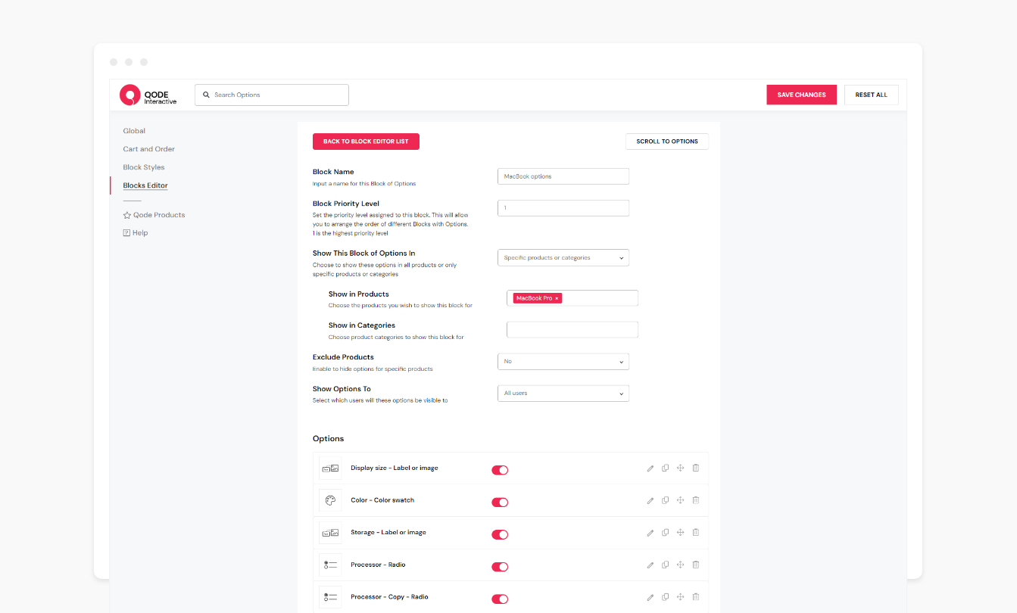Toggle off the Processor - Radio option

tap(500, 567)
